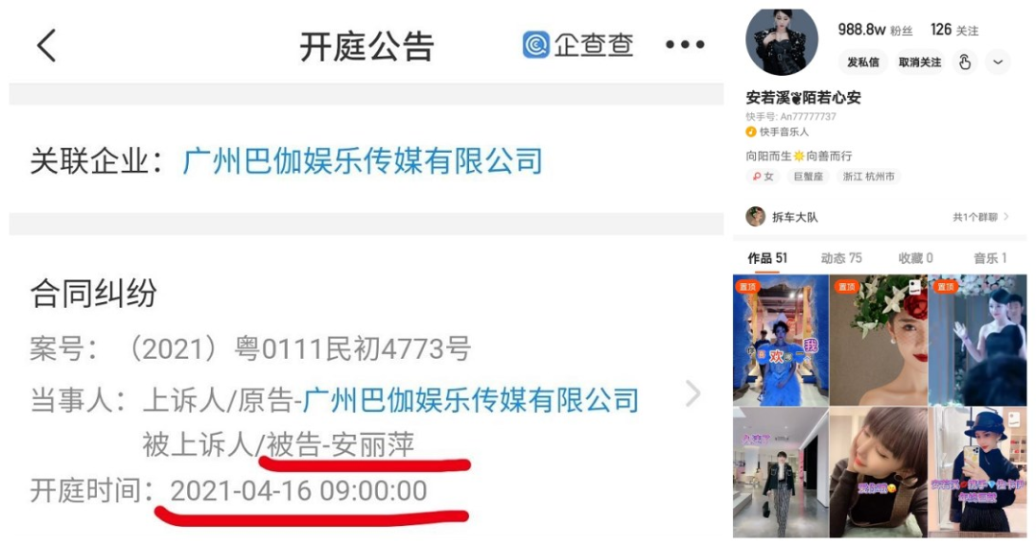Click the 取消关注 button
This screenshot has height=547, width=1036.
(919, 62)
